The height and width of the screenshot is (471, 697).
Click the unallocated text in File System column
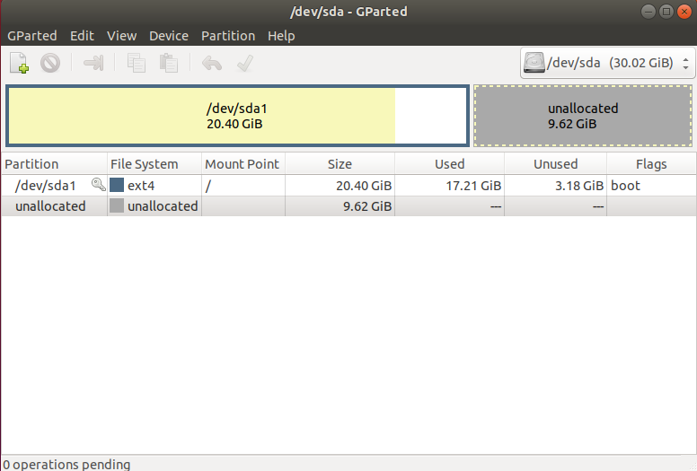(x=163, y=206)
